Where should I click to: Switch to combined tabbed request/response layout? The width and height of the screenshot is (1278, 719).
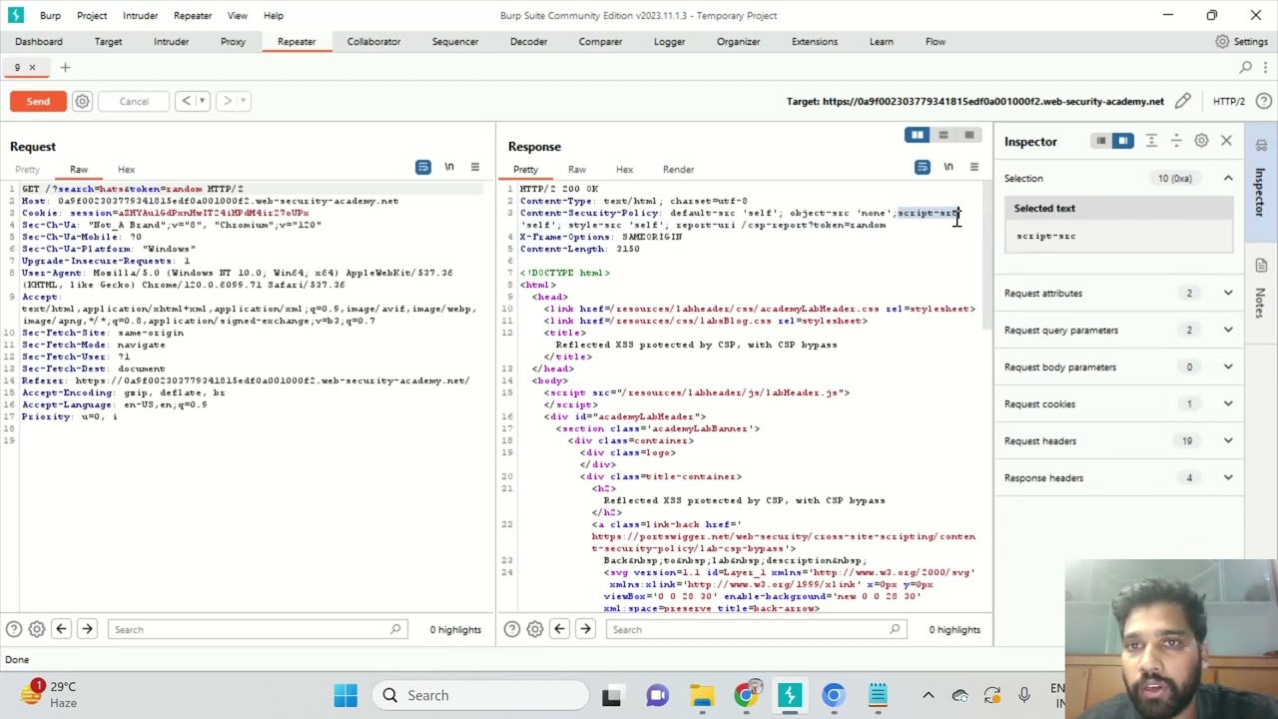tap(968, 135)
